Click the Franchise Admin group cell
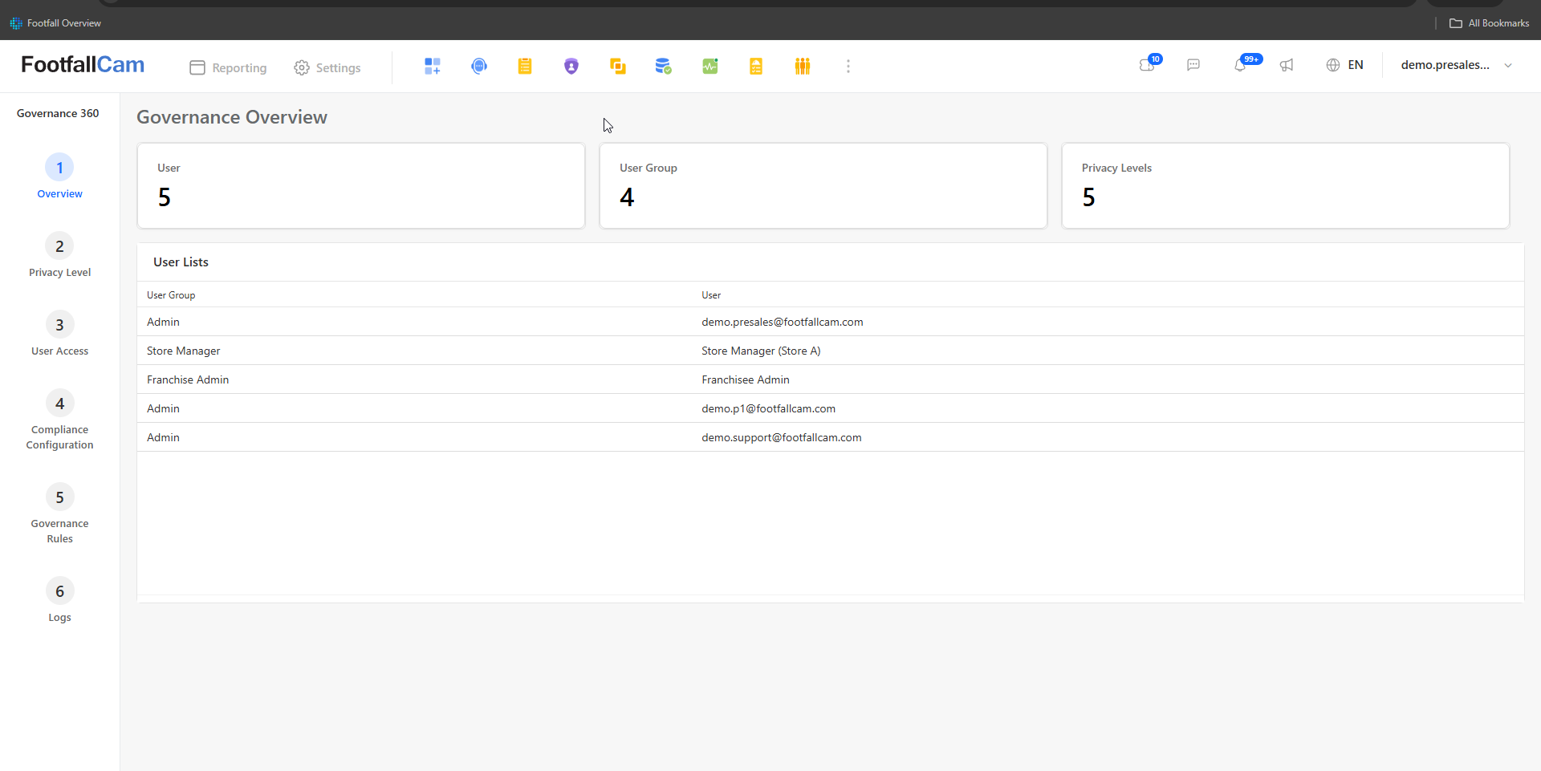The height and width of the screenshot is (771, 1541). click(x=188, y=379)
